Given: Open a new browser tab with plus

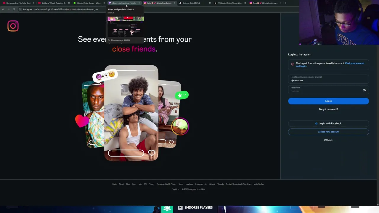Looking at the screenshot, I should click(x=285, y=3).
